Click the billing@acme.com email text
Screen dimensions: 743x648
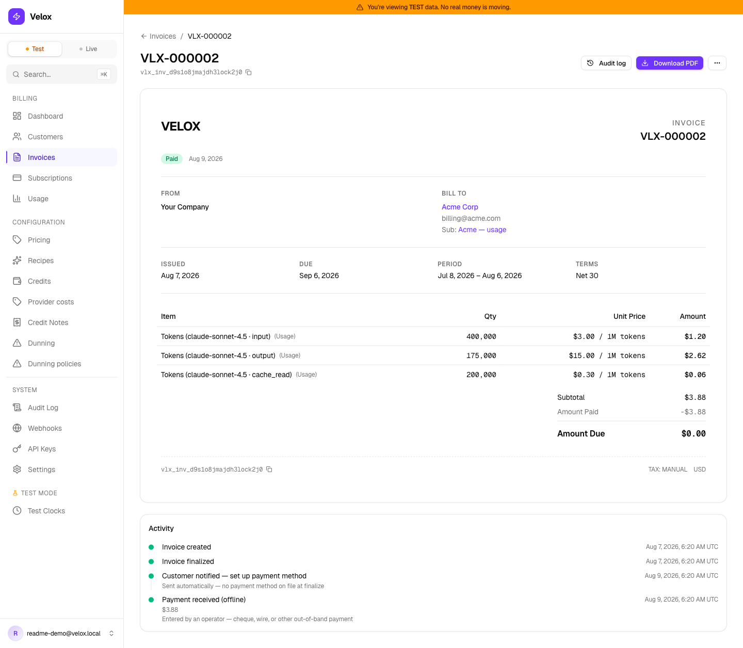471,218
